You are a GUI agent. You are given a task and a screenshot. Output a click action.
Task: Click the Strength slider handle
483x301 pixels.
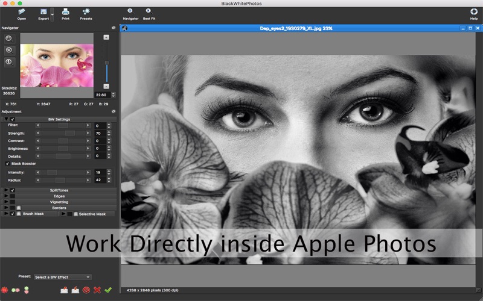pyautogui.click(x=70, y=133)
